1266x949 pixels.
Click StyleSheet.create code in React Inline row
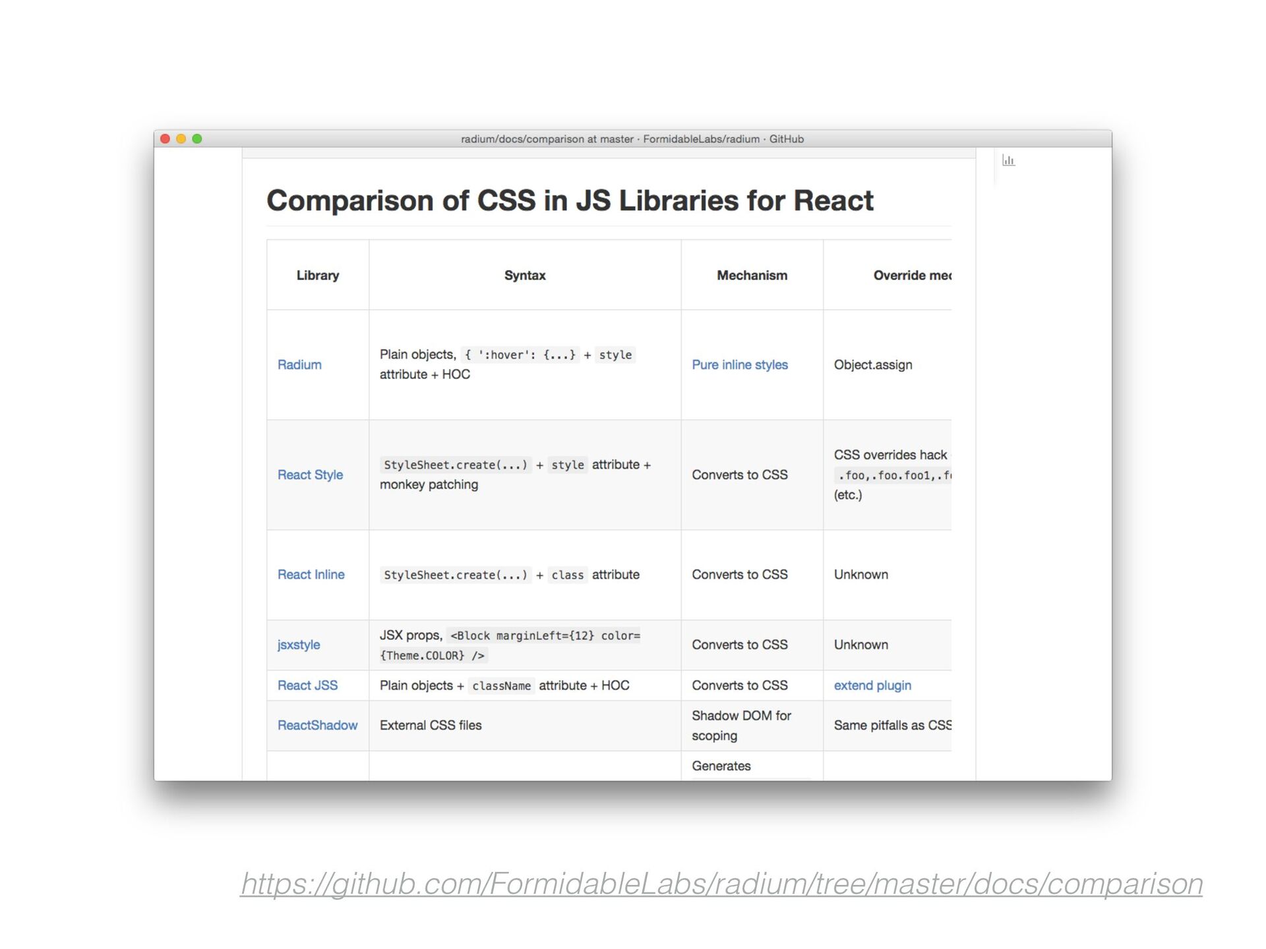(456, 575)
